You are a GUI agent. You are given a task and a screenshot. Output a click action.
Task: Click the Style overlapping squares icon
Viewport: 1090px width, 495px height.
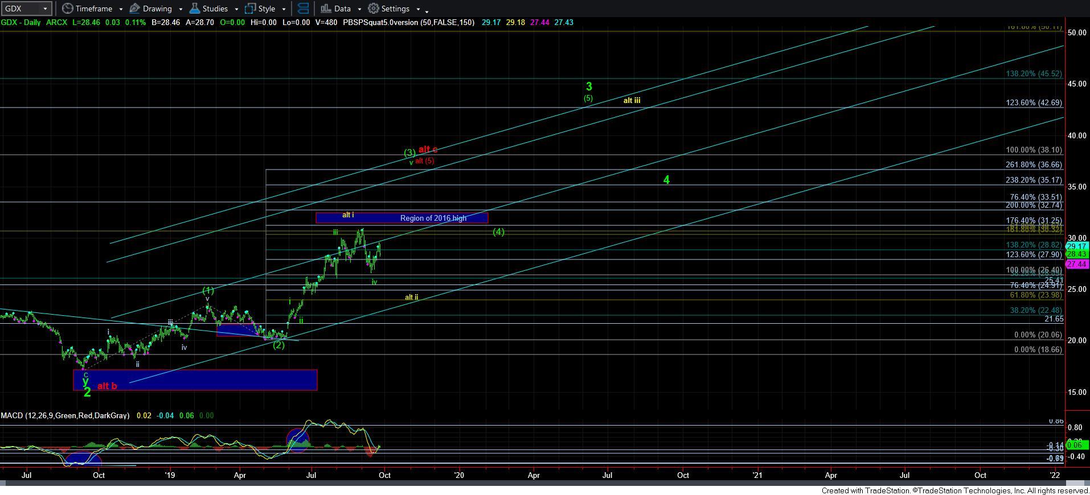250,9
